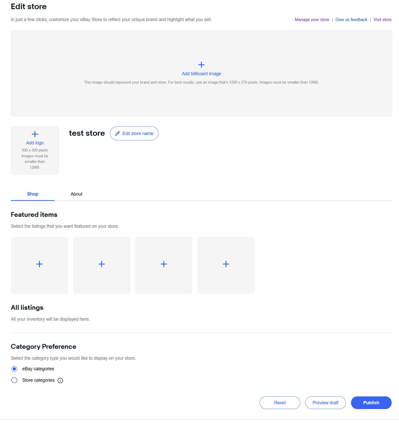Viewport: 399px width, 423px height.
Task: Switch to the Shop tab
Action: click(33, 194)
